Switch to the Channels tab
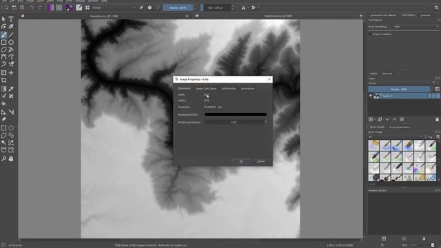441x248 pixels. point(387,74)
